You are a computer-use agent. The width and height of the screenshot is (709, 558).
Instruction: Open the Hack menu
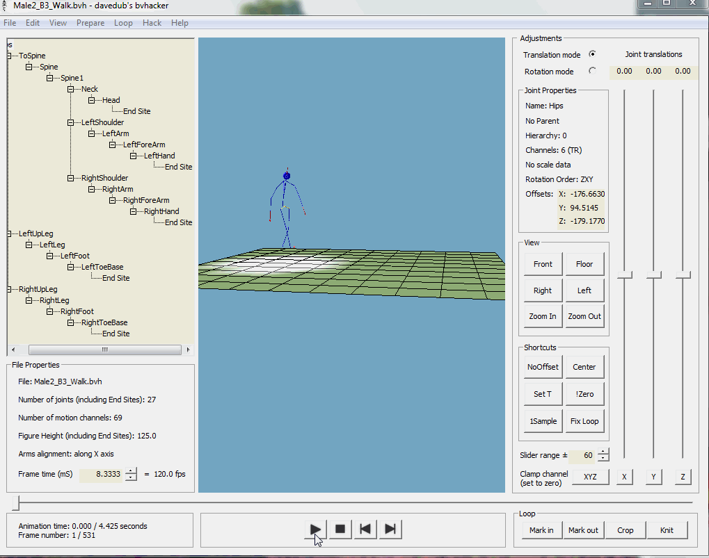click(x=152, y=23)
